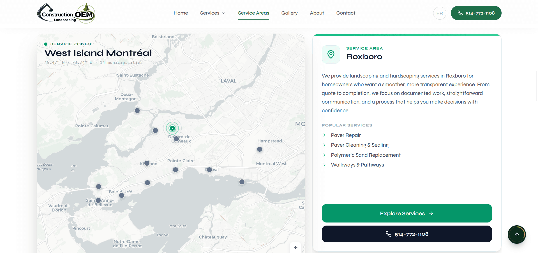Select the map marker below Pointe-Claire
This screenshot has height=253, width=538.
point(176,170)
